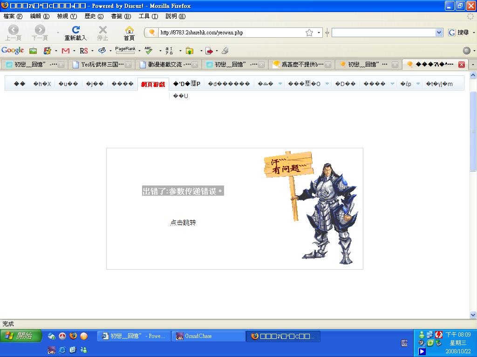
Task: Click the language bar 速 input icon
Action: pos(404,343)
